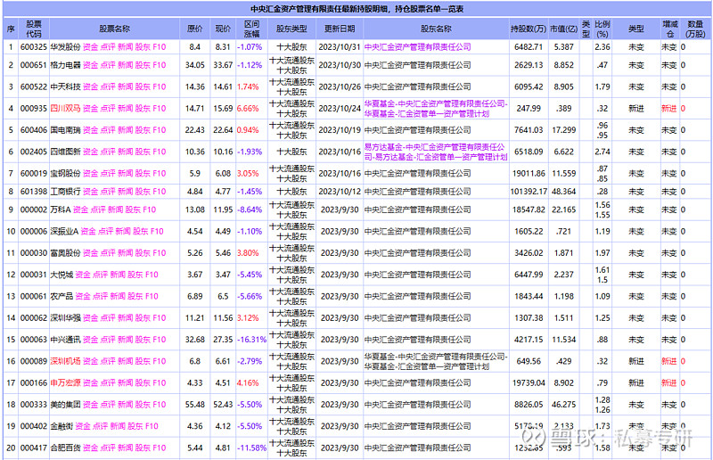Open 点评 link for 格力电器
Screen dimensions: 713x460
tap(108, 65)
